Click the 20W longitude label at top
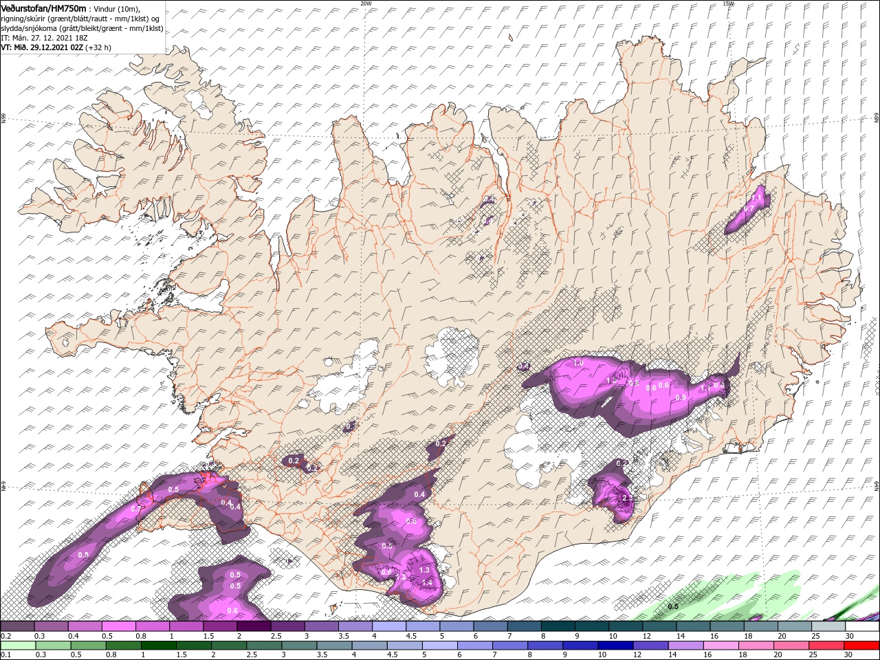880x660 pixels. point(365,3)
